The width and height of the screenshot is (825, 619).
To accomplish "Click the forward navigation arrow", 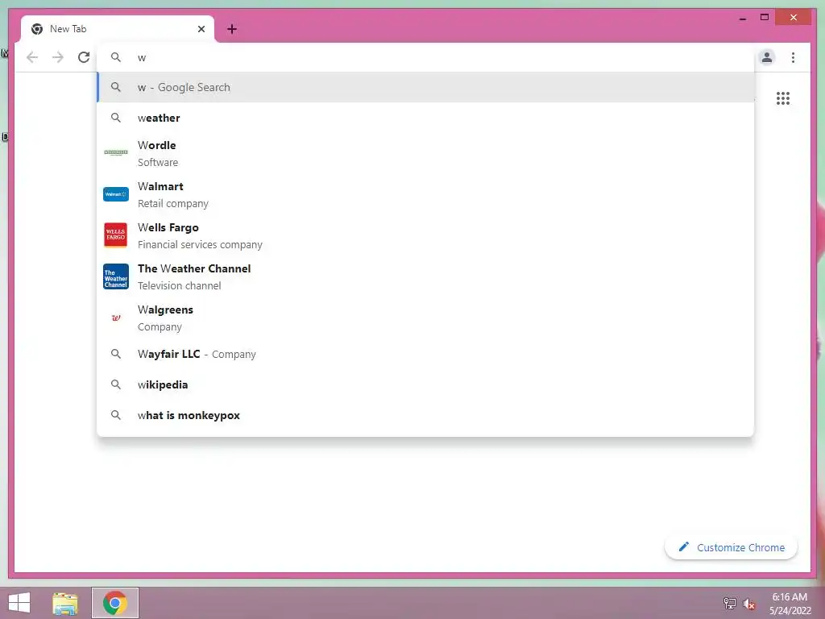I will tap(58, 57).
